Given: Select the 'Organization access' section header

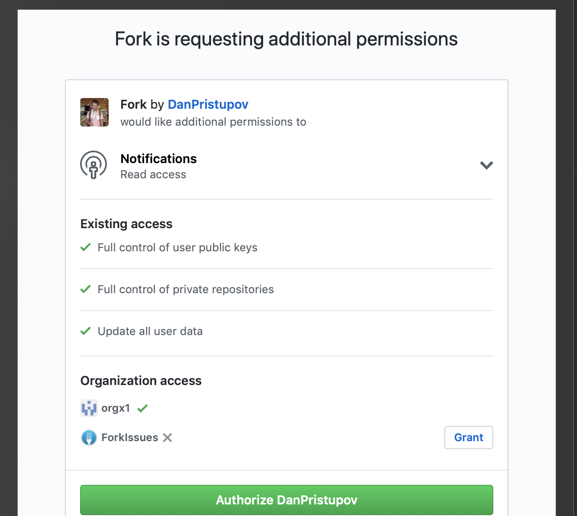Looking at the screenshot, I should [141, 381].
